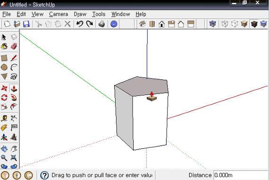Image resolution: width=269 pixels, height=180 pixels.
Task: Enable Shaded display mode
Action: pos(244,24)
